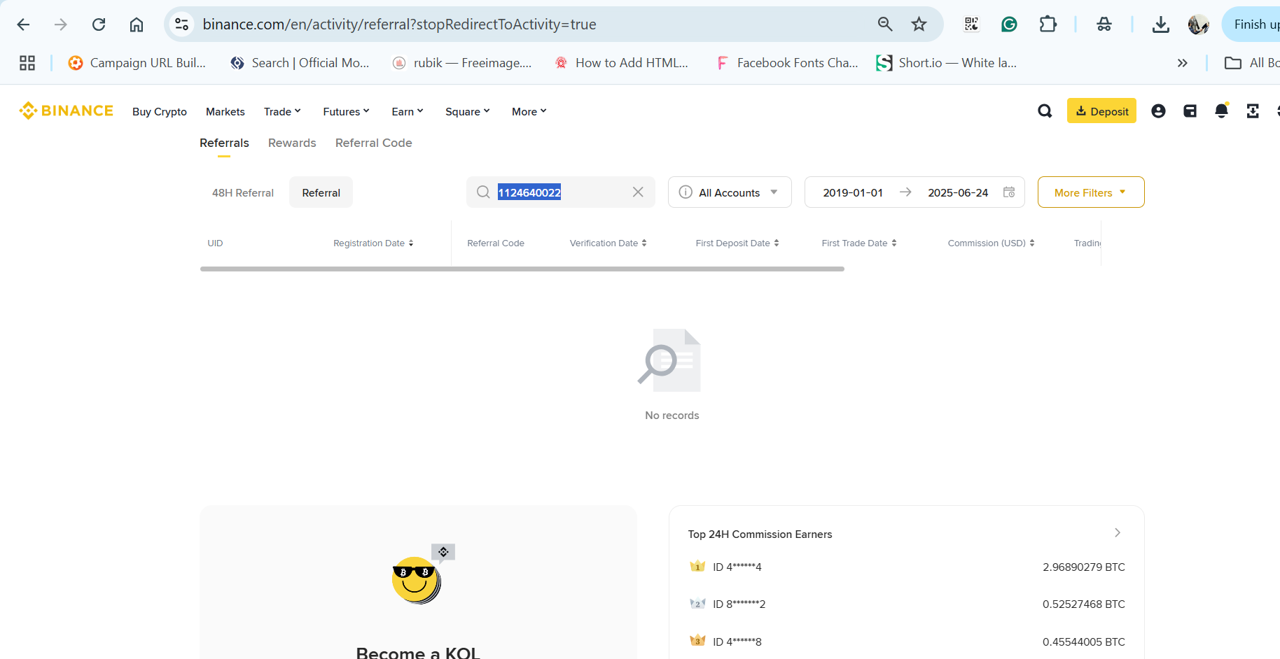Open the Short.io — White la... bookmark

point(947,63)
